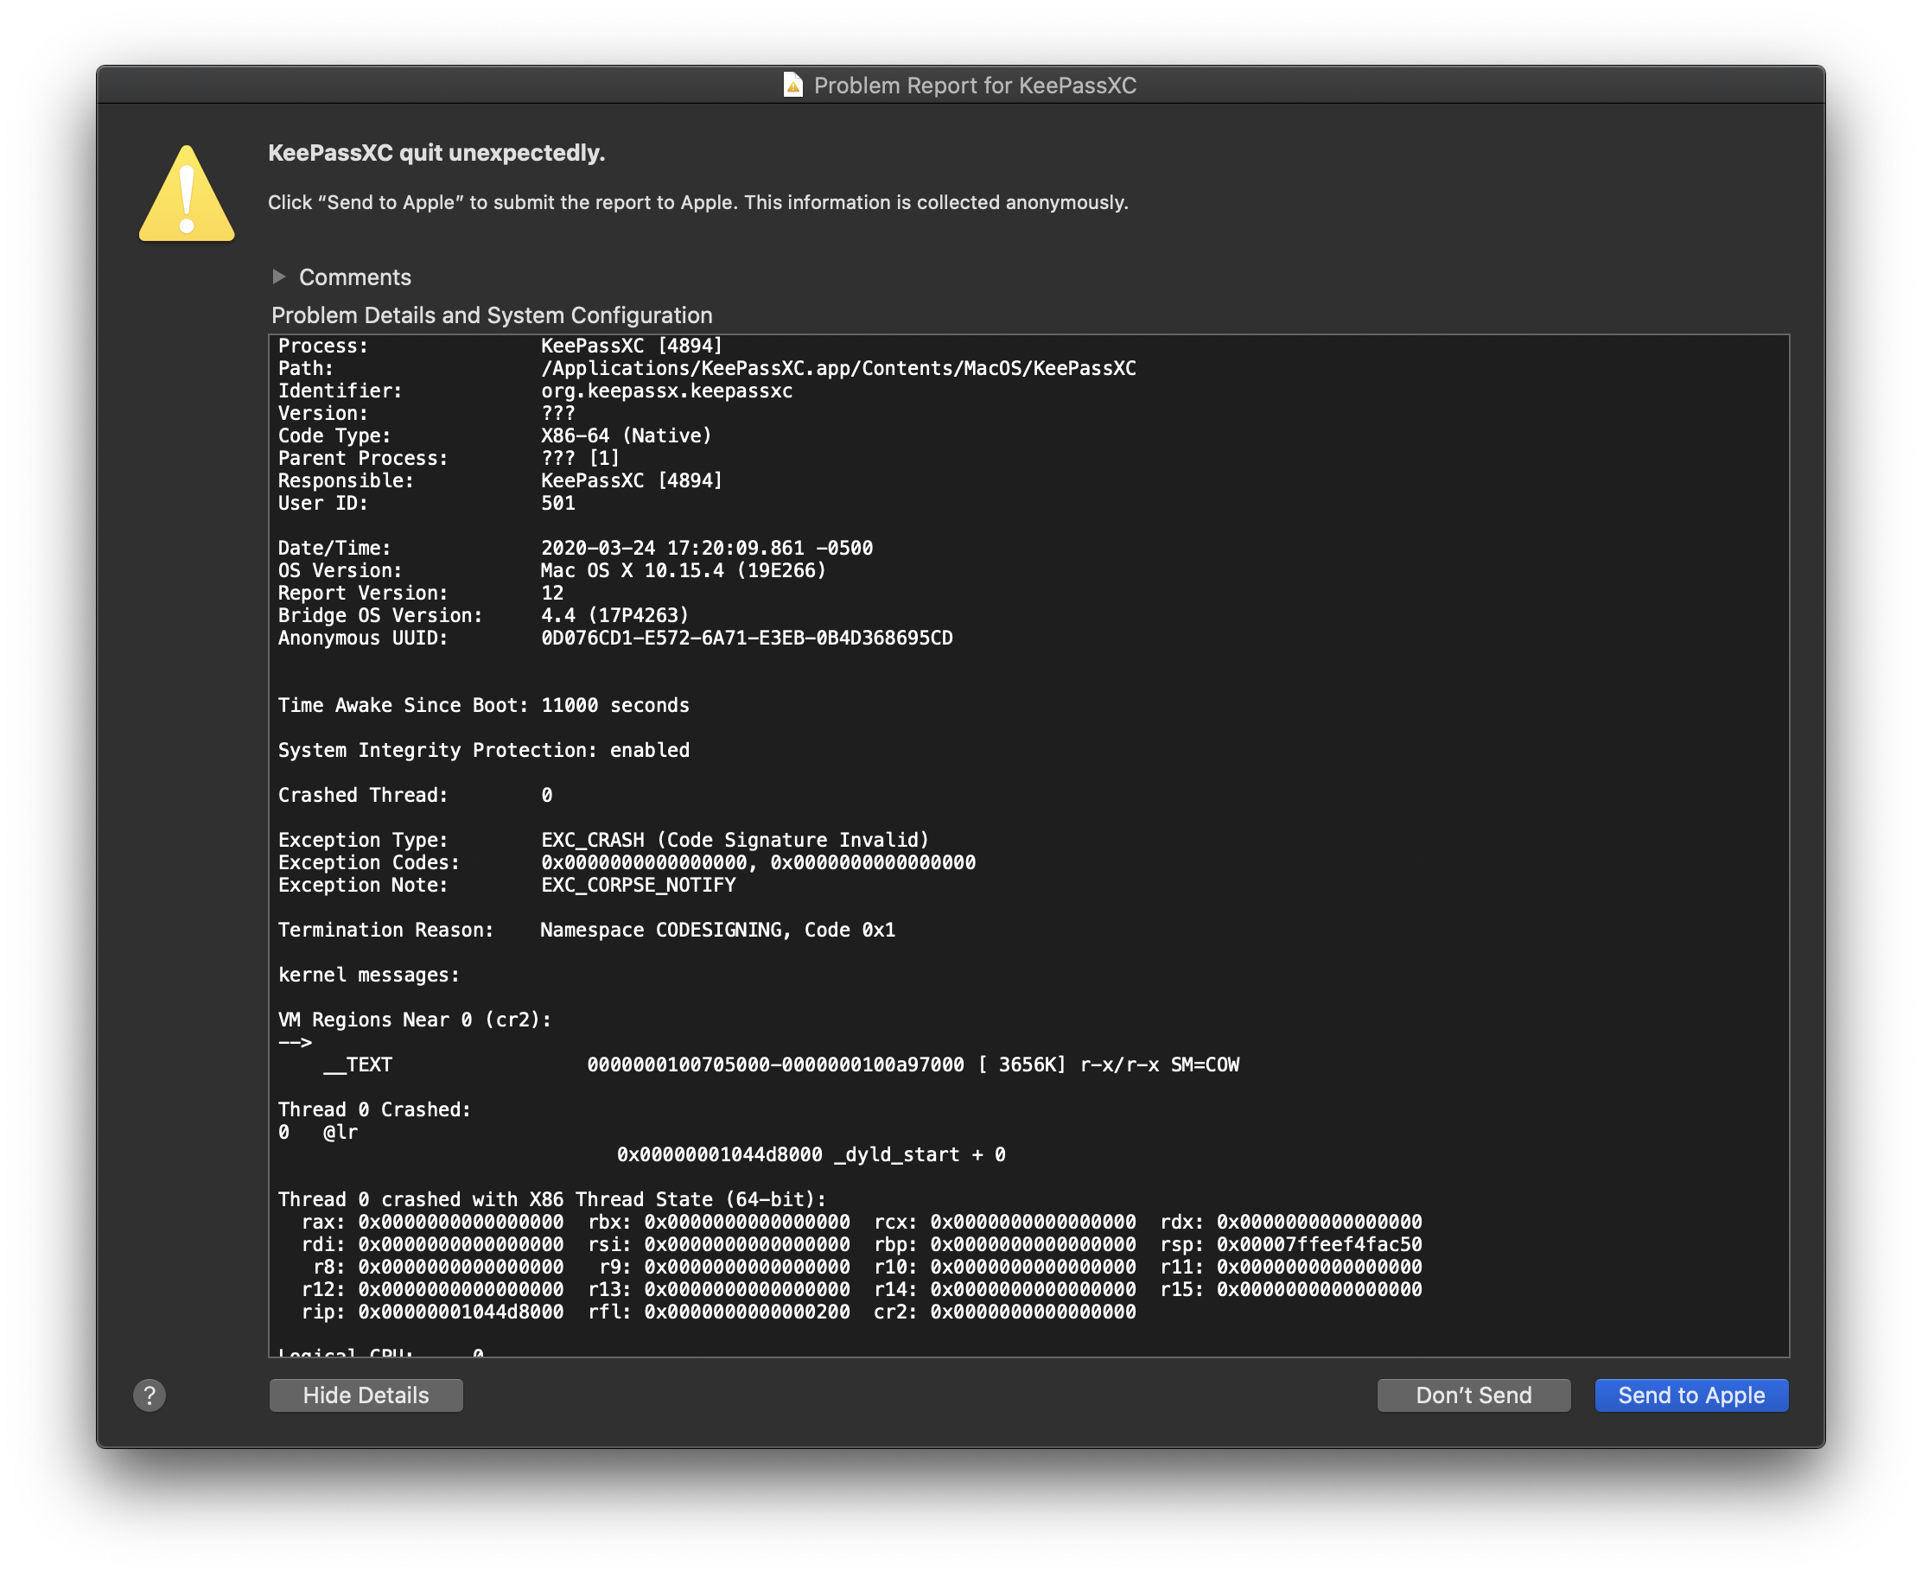The image size is (1922, 1576).
Task: Click the rip register value
Action: 461,1312
